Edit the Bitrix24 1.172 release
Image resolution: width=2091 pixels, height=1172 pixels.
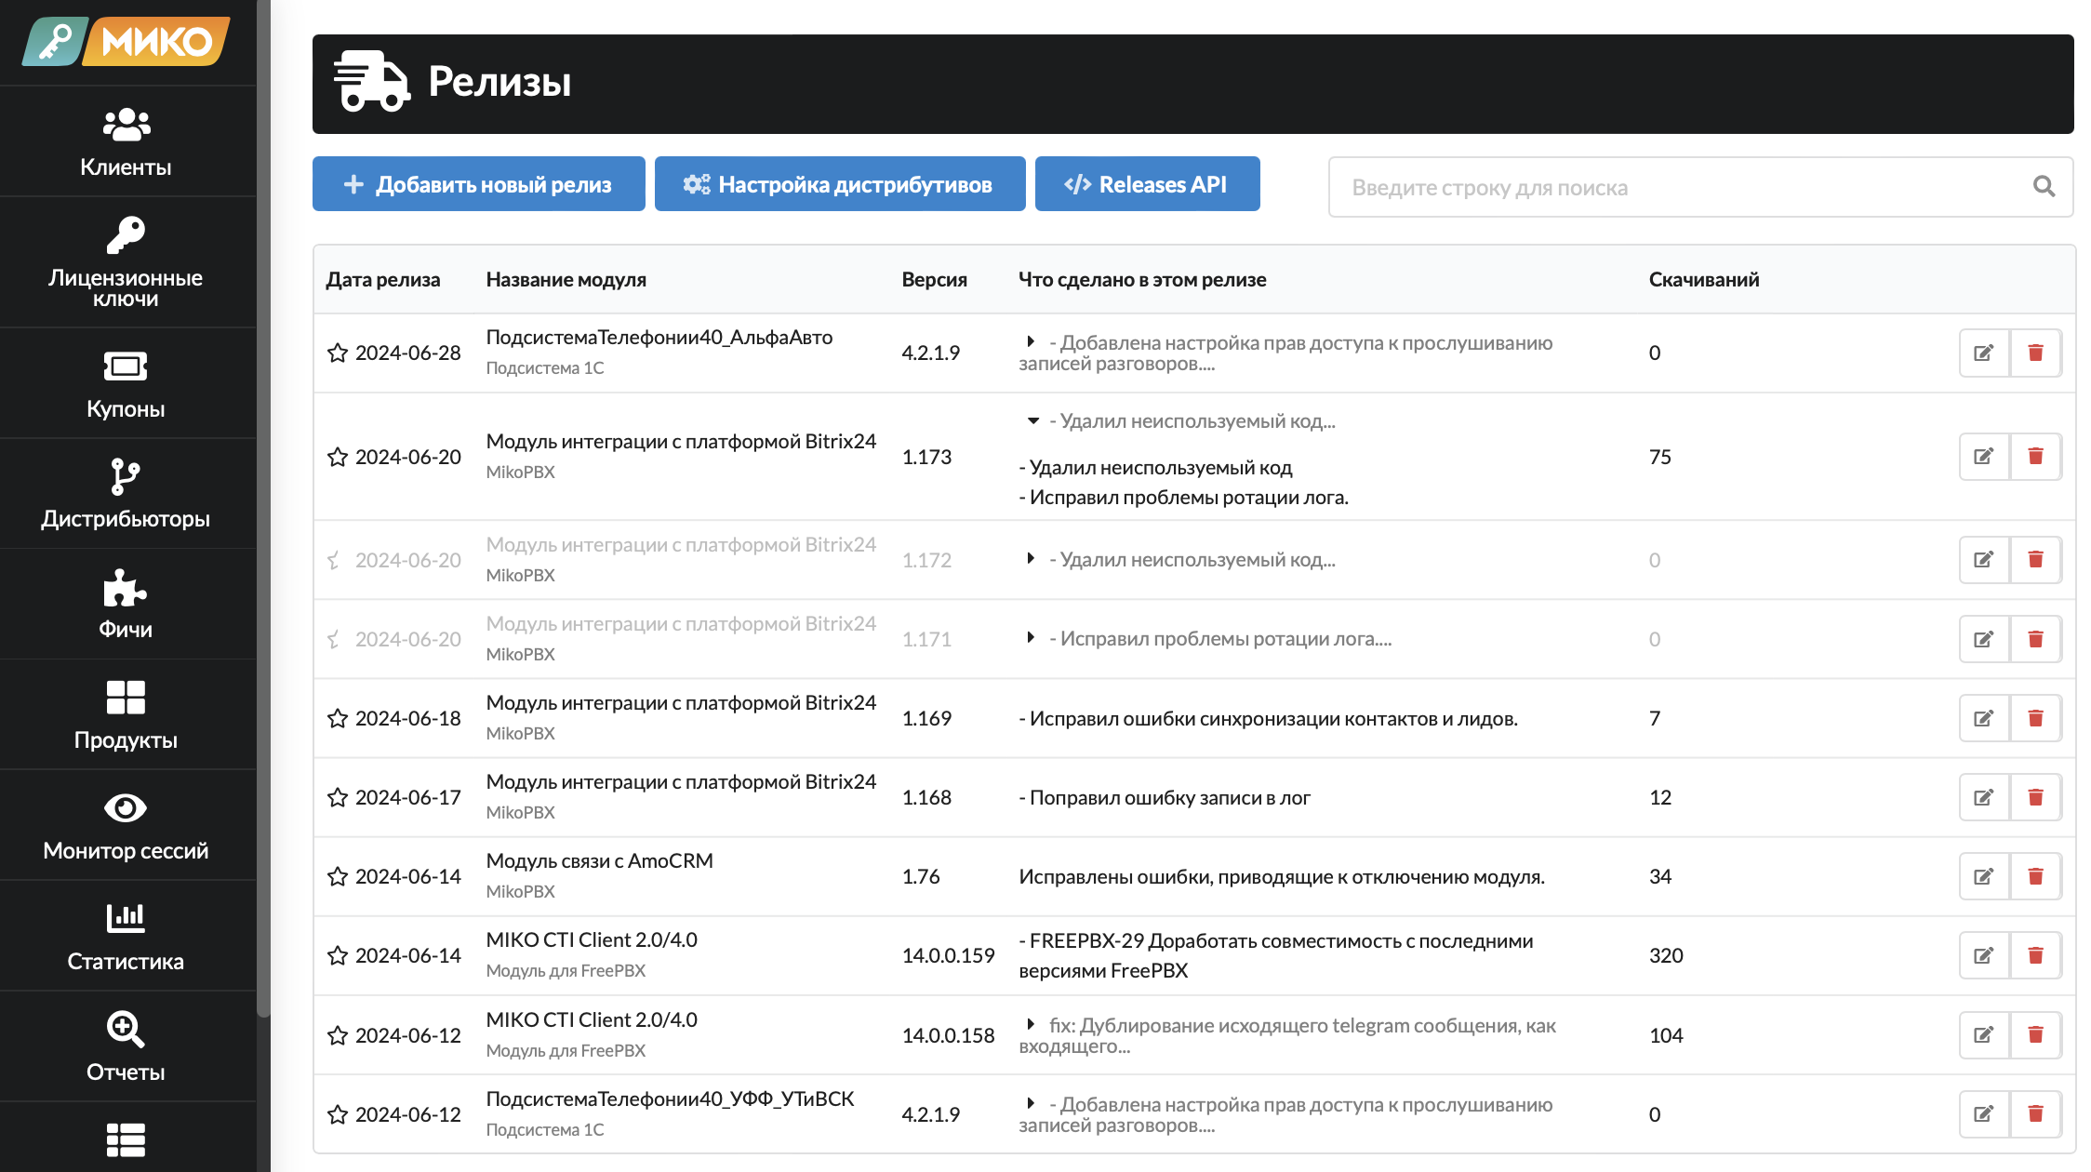pos(1984,560)
